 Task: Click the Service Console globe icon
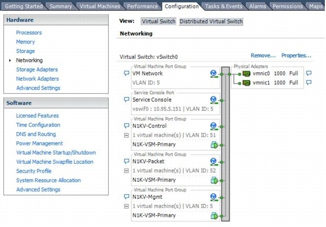click(213, 100)
